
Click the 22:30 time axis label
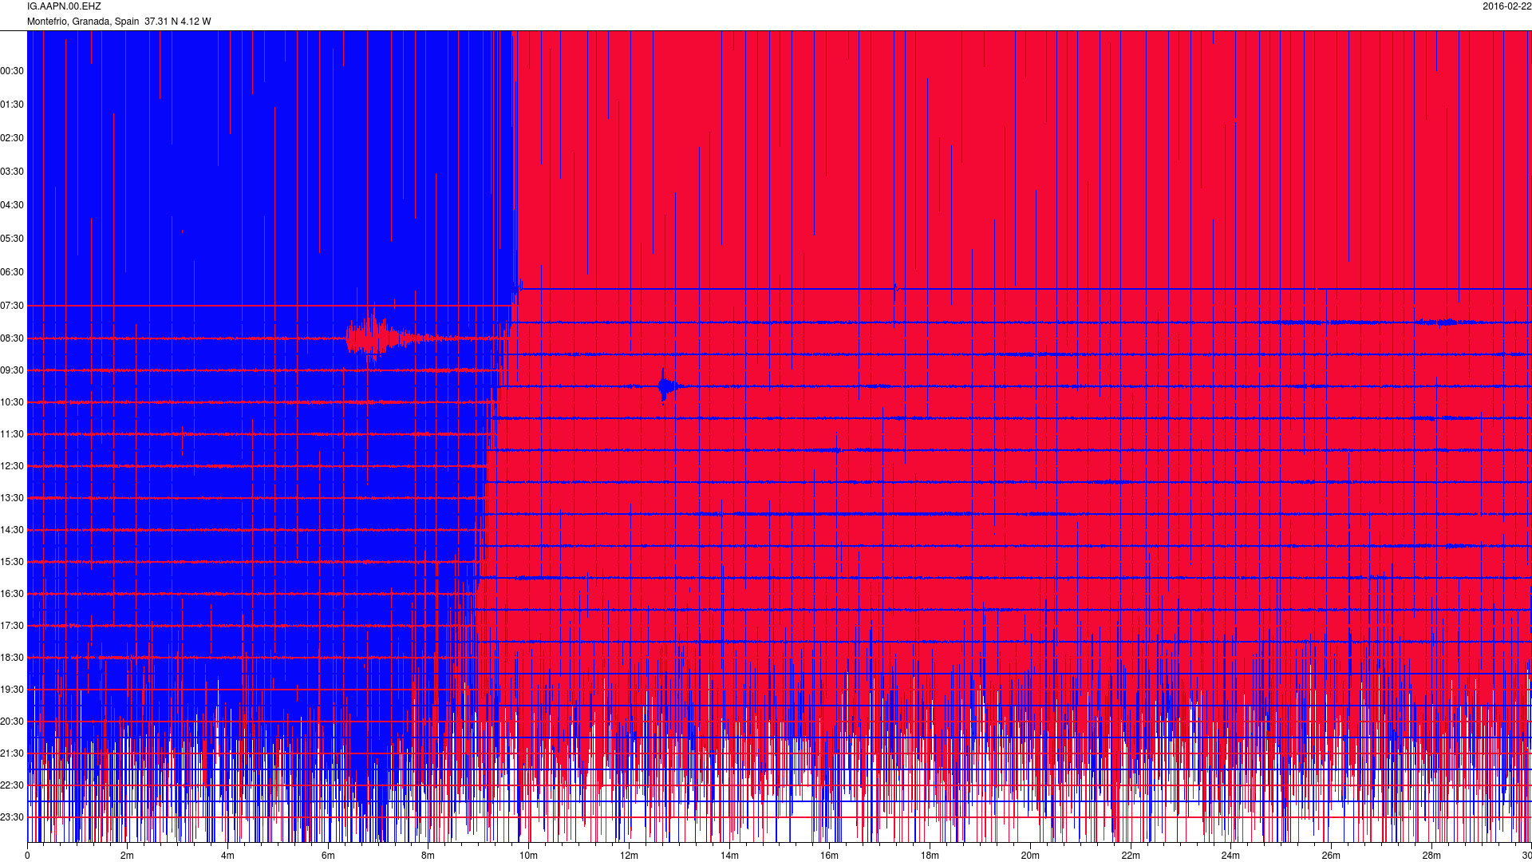pos(12,785)
